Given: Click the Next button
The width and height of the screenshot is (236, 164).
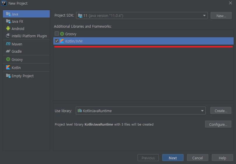Looking at the screenshot, I should pos(173,158).
